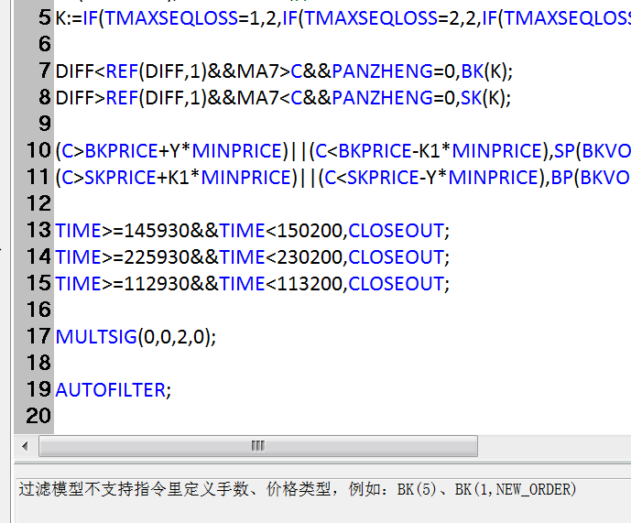
Task: Click line number 13 in gutter
Action: point(38,230)
